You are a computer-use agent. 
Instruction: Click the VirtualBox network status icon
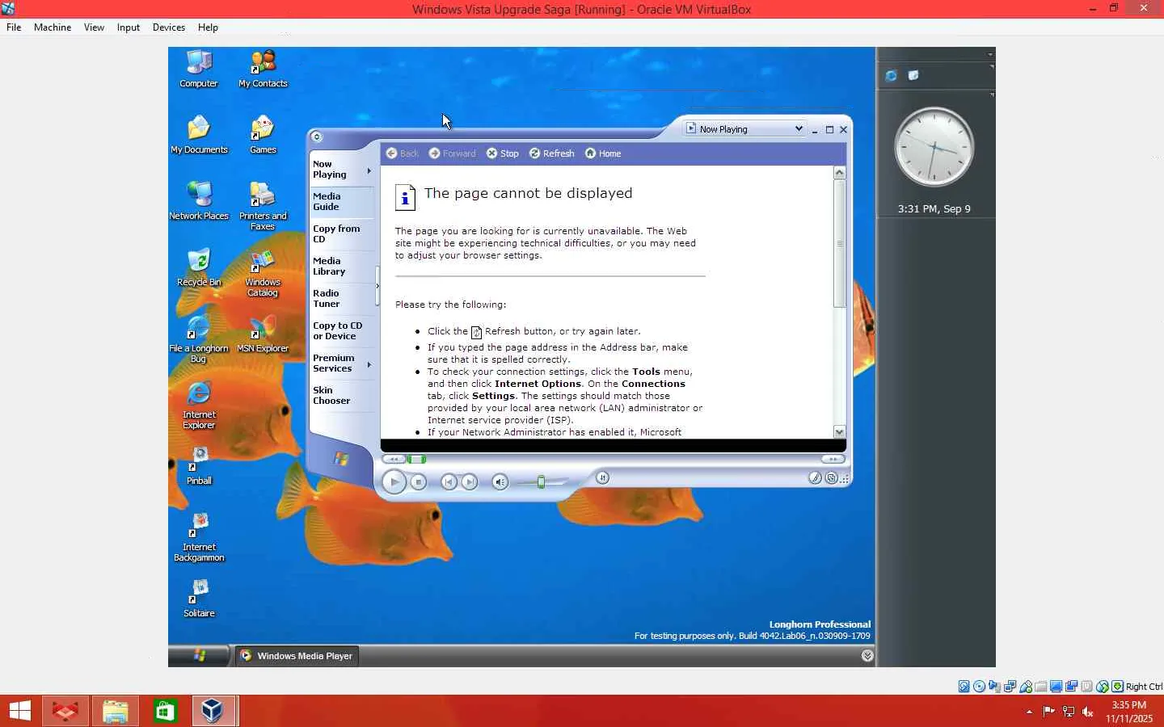pyautogui.click(x=1010, y=687)
